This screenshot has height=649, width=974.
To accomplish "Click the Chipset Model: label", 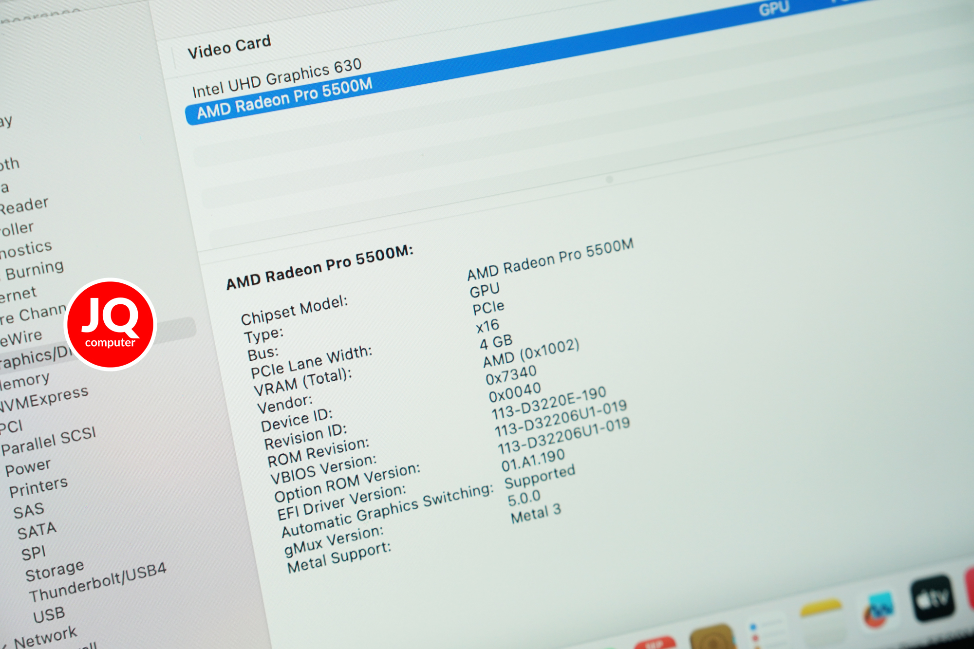I will [x=294, y=310].
